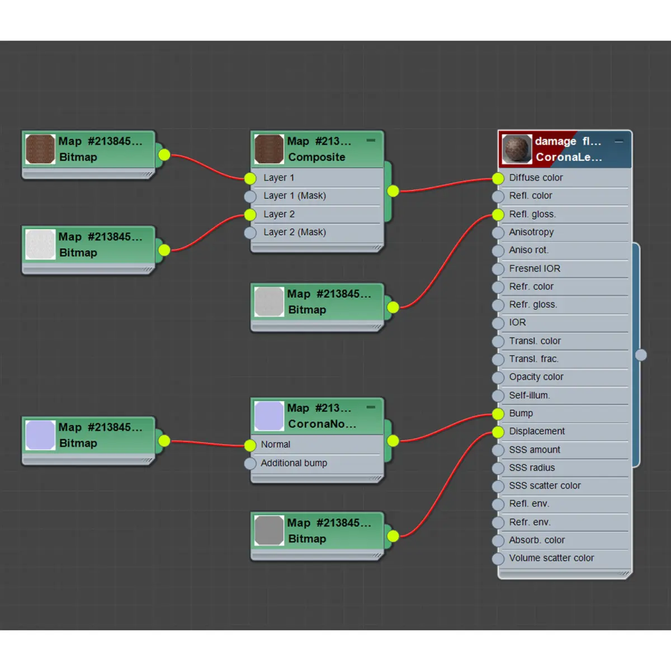The height and width of the screenshot is (671, 671).
Task: Click the CoronaNormal node output socket
Action: 393,441
